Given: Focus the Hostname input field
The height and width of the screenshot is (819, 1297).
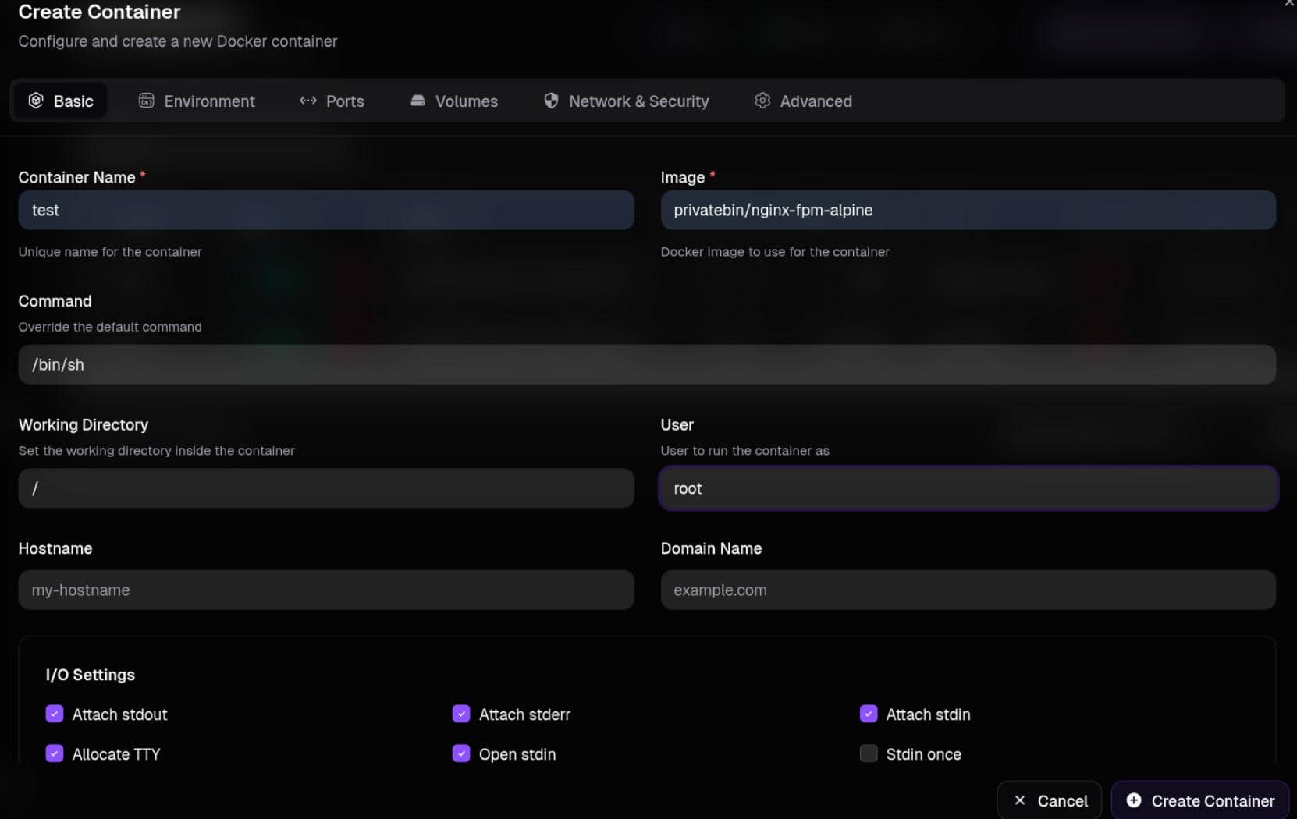Looking at the screenshot, I should coord(326,590).
